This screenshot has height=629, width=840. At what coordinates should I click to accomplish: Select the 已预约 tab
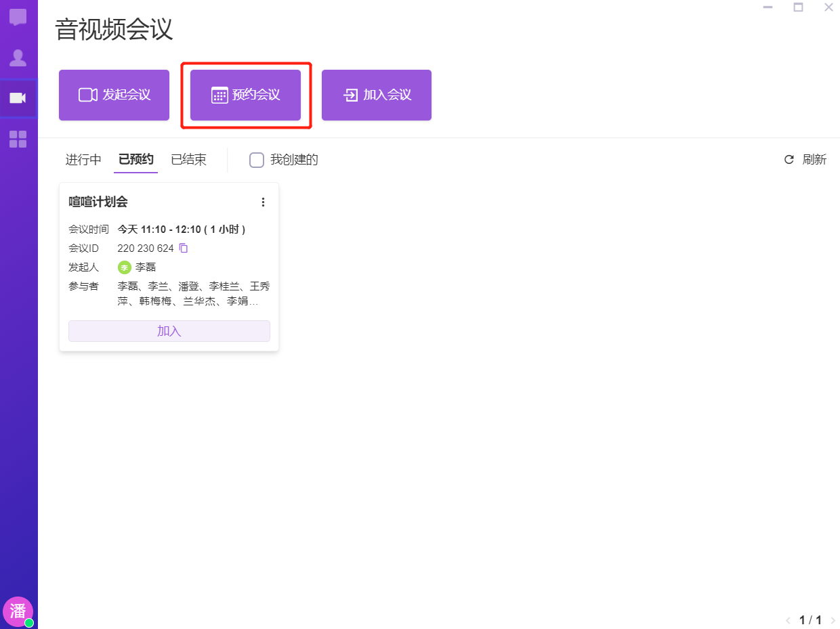(x=136, y=160)
